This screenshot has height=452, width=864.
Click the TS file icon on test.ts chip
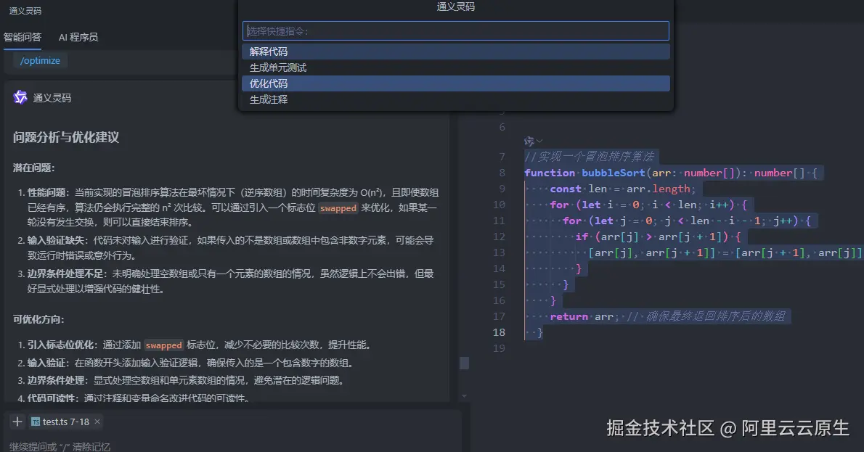pos(36,422)
